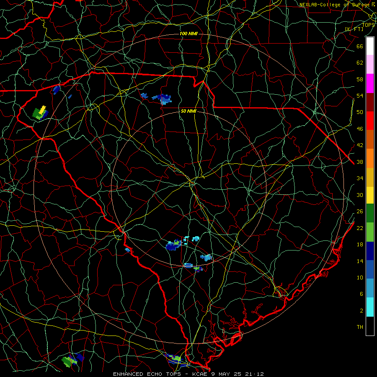Select the "30" legend value
This screenshot has width=377, height=377.
[x=360, y=195]
